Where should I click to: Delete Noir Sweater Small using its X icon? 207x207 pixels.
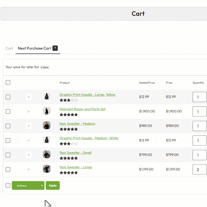click(28, 155)
